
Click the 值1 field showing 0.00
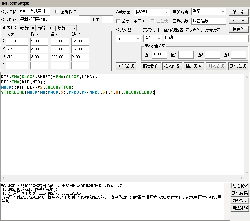[x=160, y=55]
